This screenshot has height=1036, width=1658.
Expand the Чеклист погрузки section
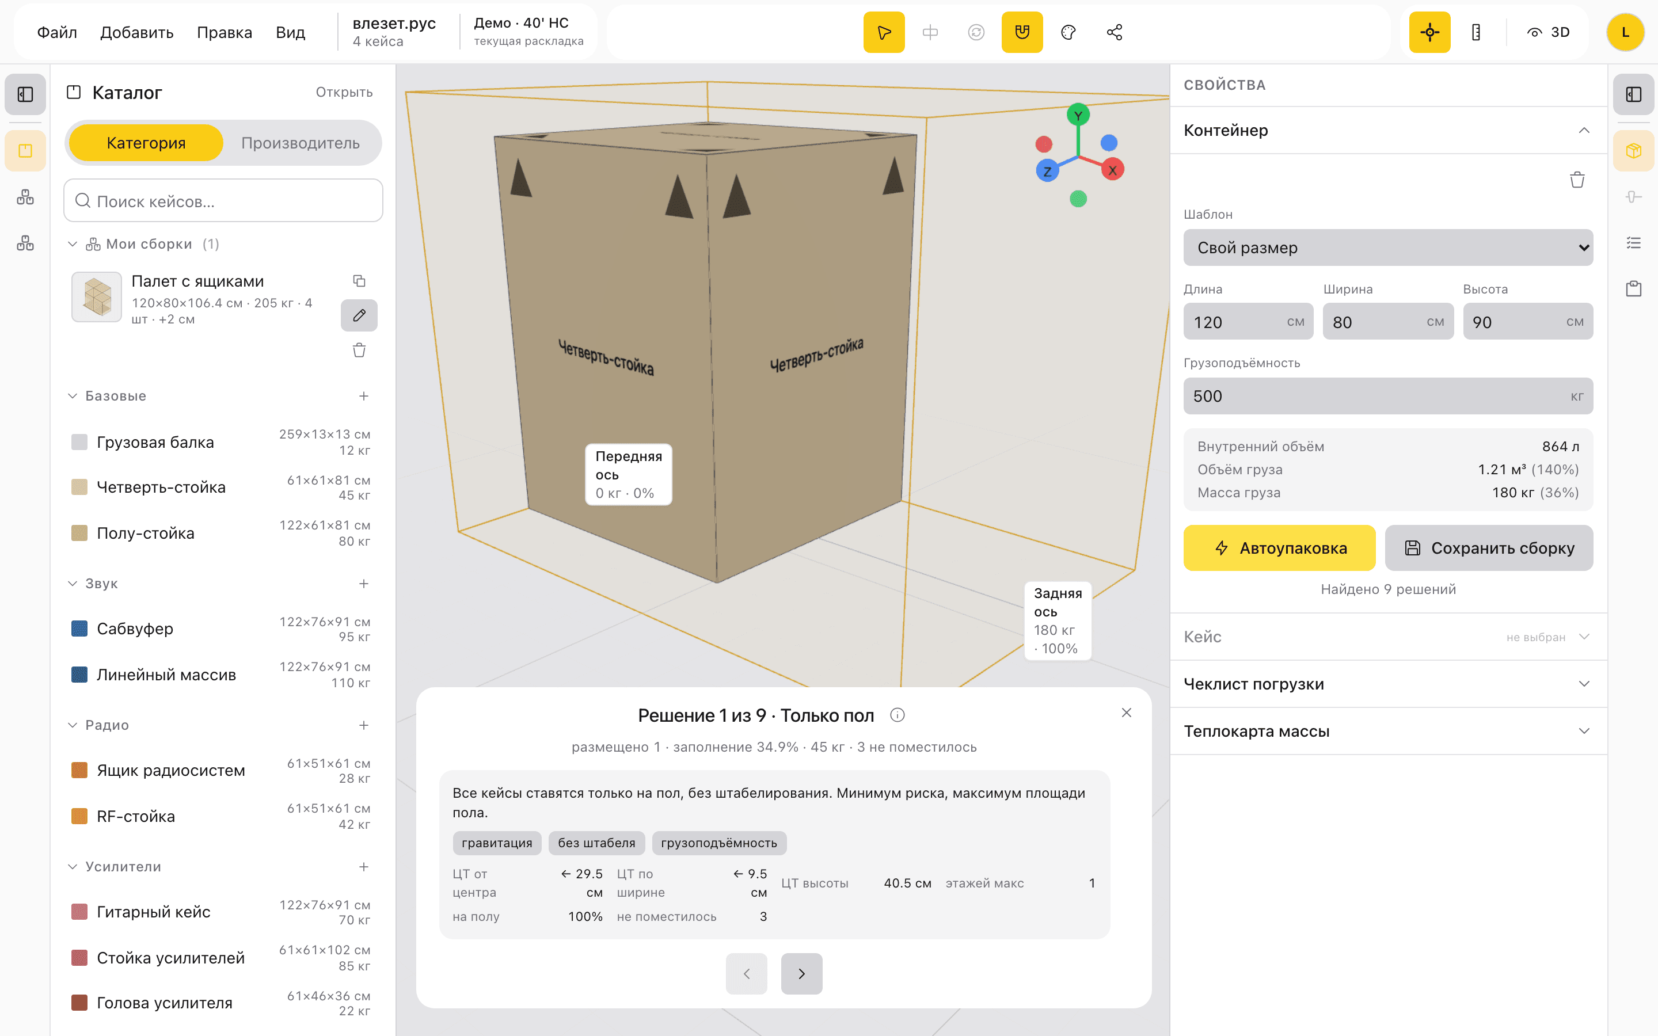click(1388, 684)
